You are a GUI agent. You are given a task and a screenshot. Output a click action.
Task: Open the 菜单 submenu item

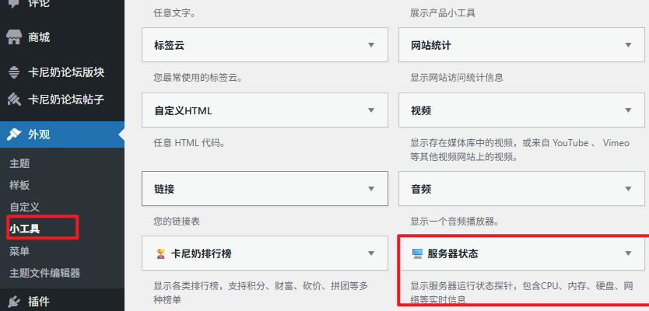(19, 251)
